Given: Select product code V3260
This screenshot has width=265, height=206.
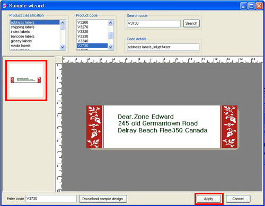Looking at the screenshot, I should click(83, 22).
